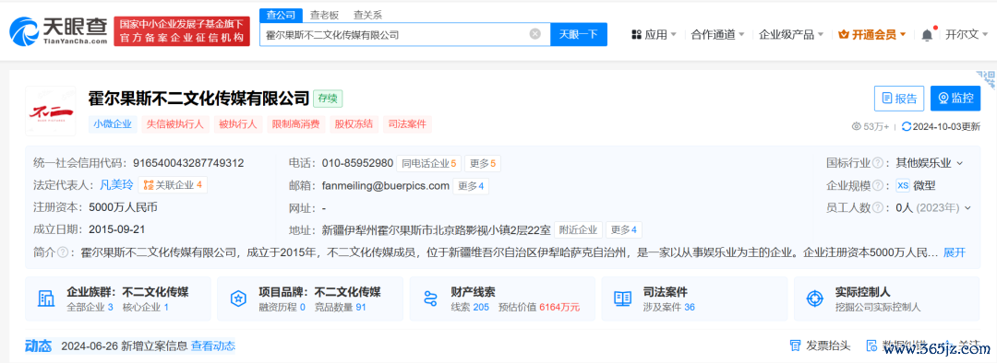Clear the search box with the X icon
This screenshot has height=363, width=997.
point(535,34)
